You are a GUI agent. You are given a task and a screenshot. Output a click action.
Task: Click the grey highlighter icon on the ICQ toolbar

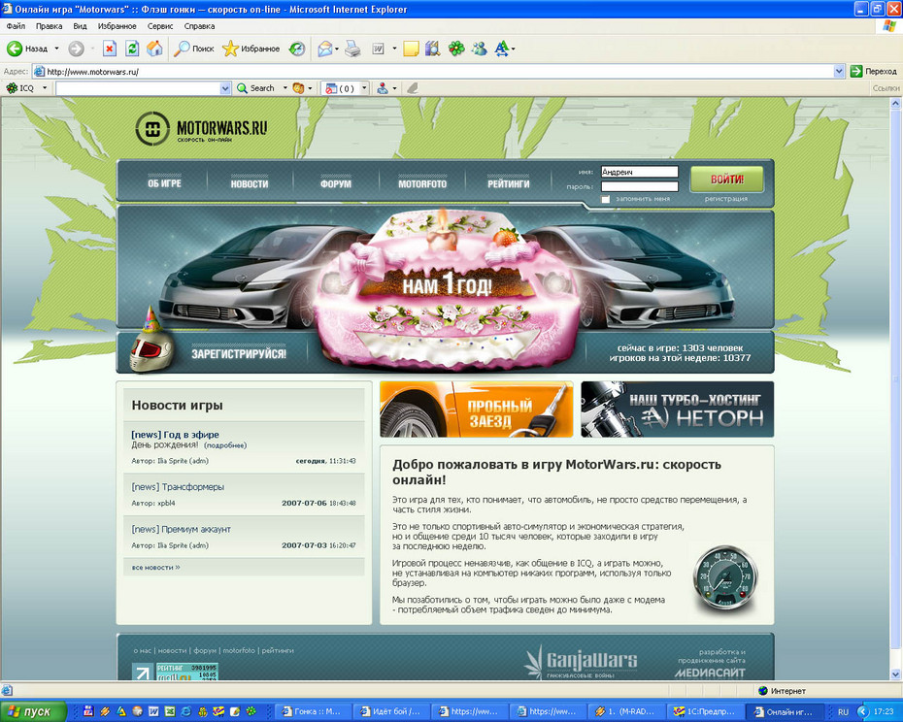tap(413, 88)
